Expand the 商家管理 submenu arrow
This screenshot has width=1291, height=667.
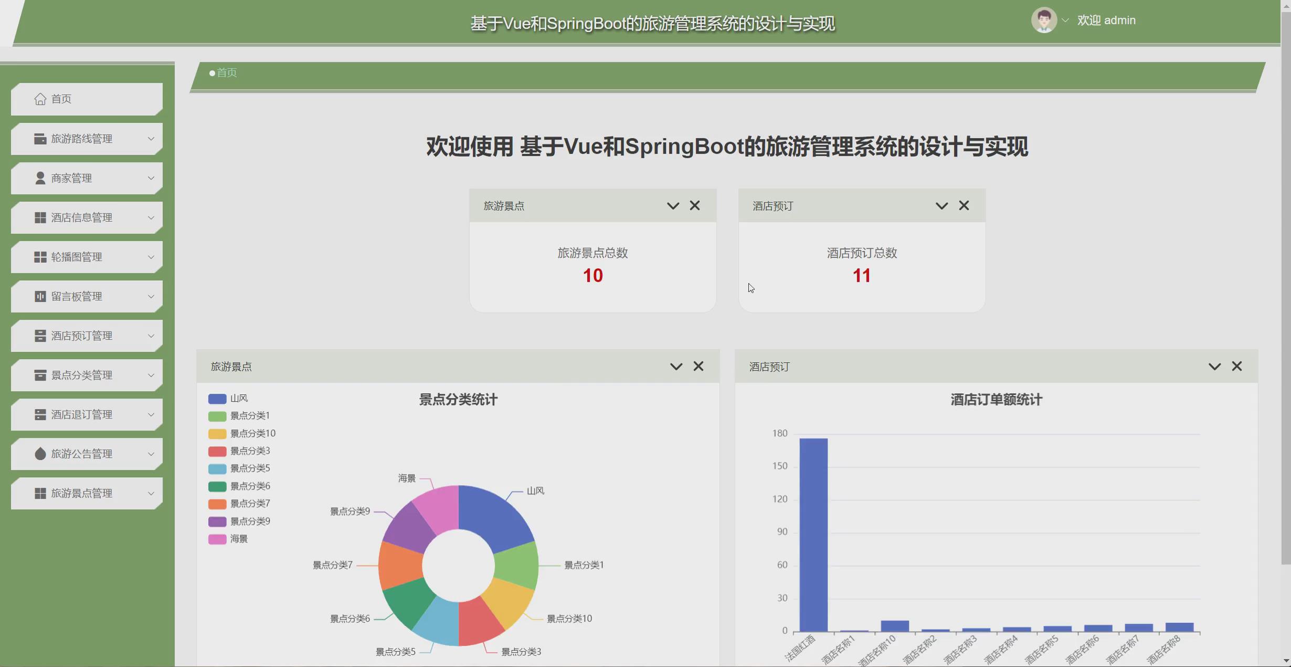pos(151,178)
